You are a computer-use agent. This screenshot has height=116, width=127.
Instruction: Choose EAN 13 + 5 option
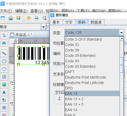[x=92, y=104]
